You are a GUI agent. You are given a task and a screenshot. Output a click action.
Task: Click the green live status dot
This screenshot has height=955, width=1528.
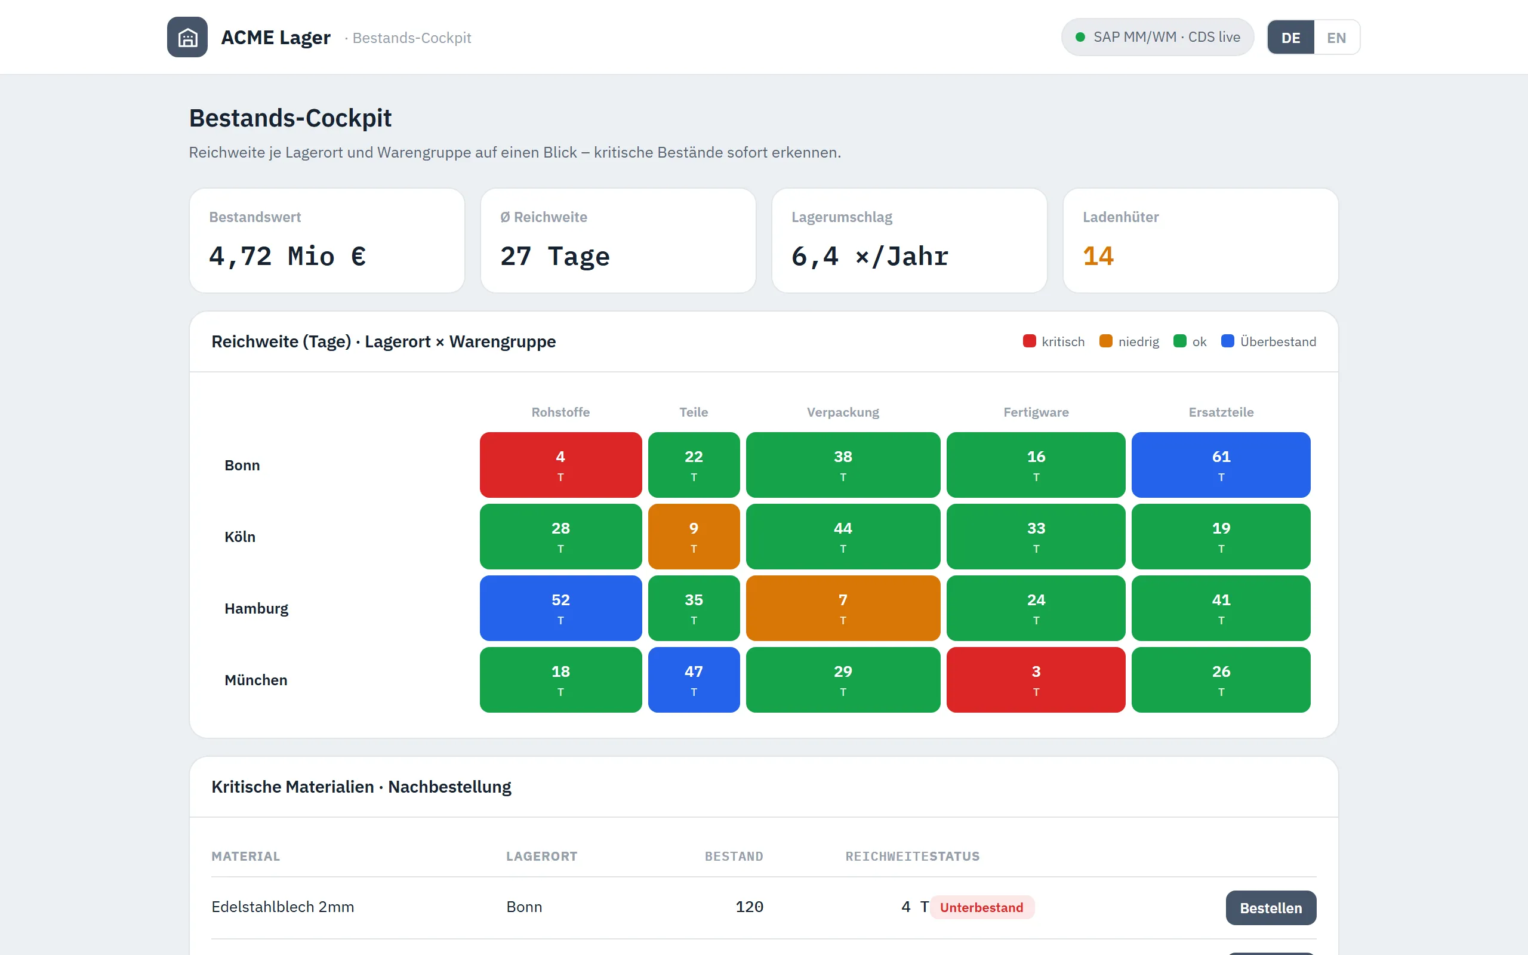pos(1080,37)
